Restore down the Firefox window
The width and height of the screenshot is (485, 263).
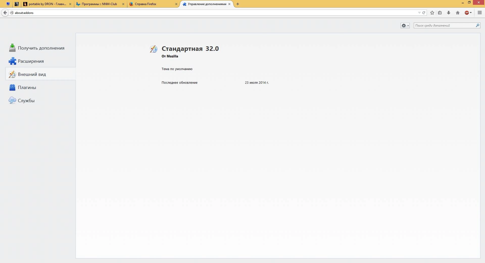(469, 3)
